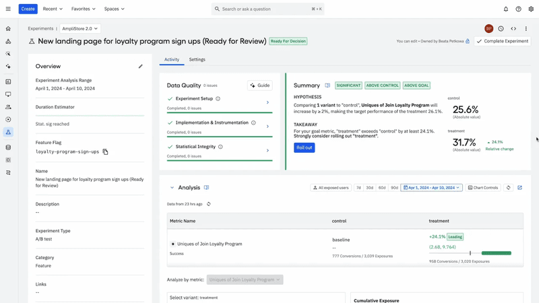
Task: Open the Favorites menu
Action: tap(84, 9)
